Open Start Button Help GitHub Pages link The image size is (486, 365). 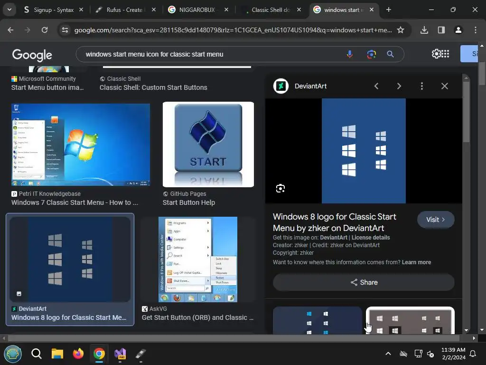(189, 202)
